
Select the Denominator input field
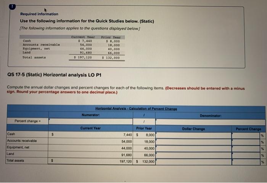pos(210,122)
